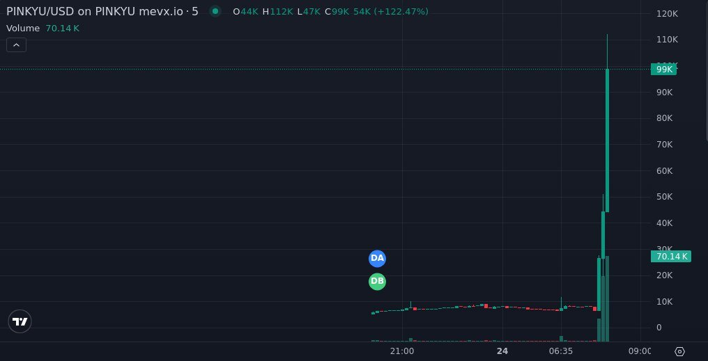Viewport: 708px width, 361px height.
Task: Click the 21:00 time axis label
Action: click(402, 351)
